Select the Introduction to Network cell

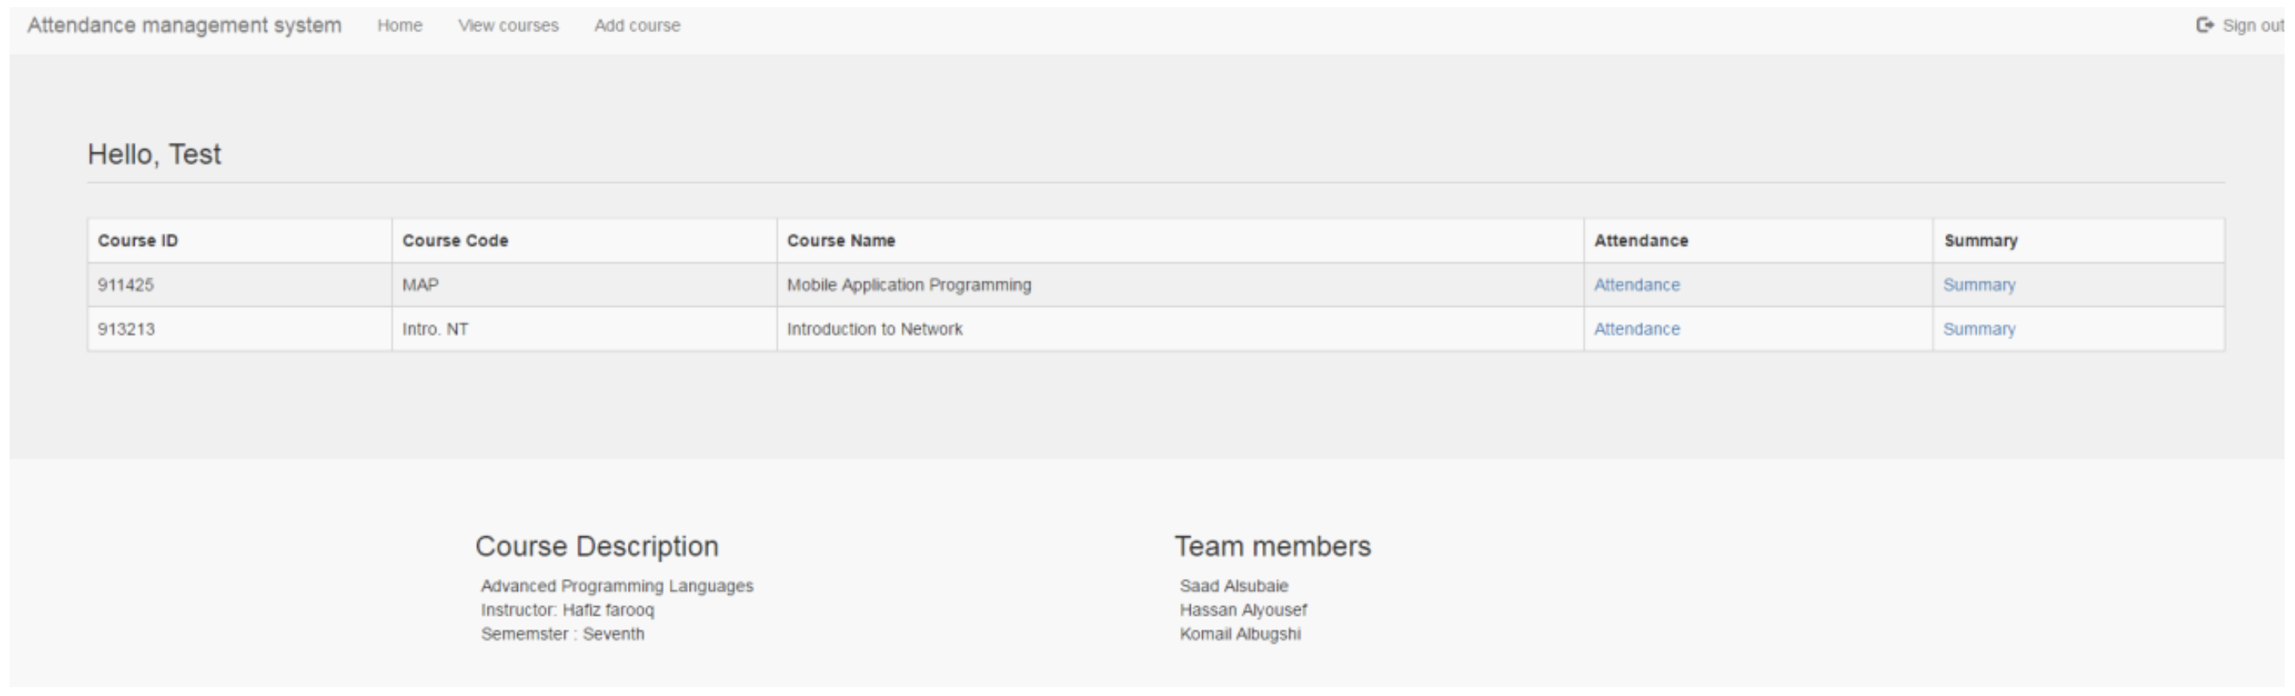(1180, 329)
